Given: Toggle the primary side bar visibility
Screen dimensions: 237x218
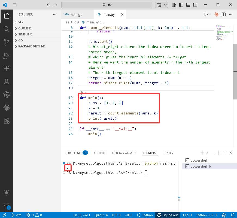Looking at the screenshot, I should 181,5.
